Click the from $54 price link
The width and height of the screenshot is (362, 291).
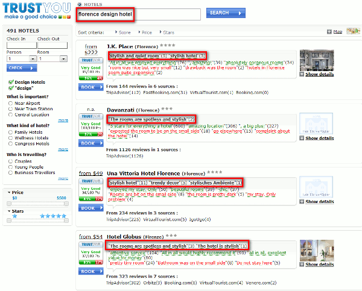(91, 237)
